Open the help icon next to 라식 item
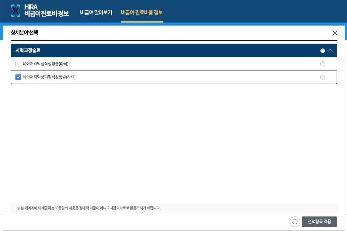 (x=322, y=63)
